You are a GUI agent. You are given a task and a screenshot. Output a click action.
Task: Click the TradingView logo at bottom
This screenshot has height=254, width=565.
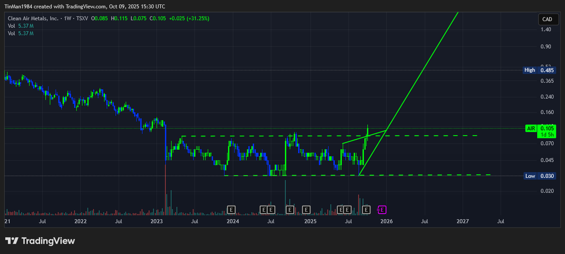point(40,241)
